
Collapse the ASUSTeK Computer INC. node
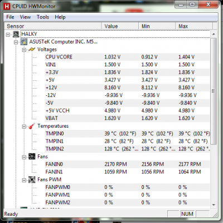pos(16,42)
